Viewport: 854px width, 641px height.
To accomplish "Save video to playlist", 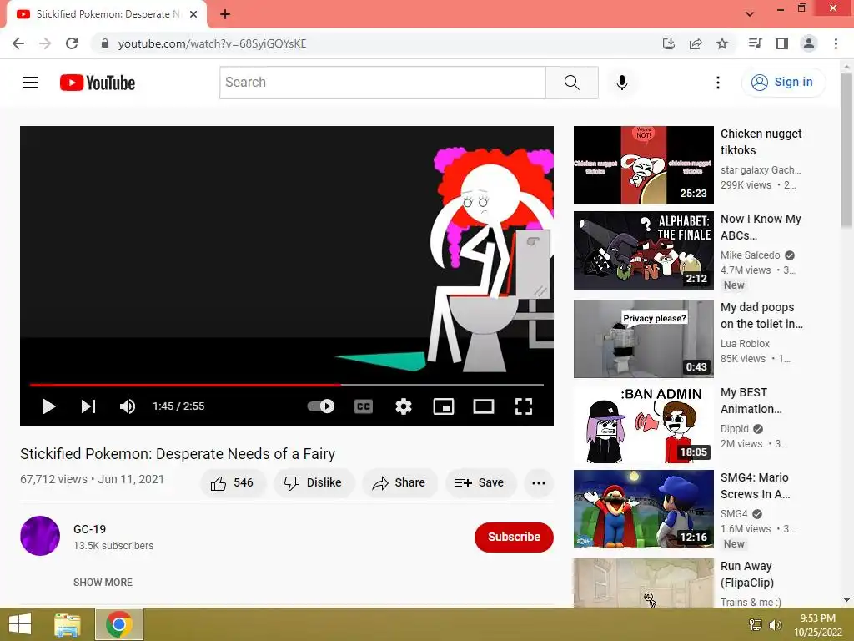I will 480,483.
